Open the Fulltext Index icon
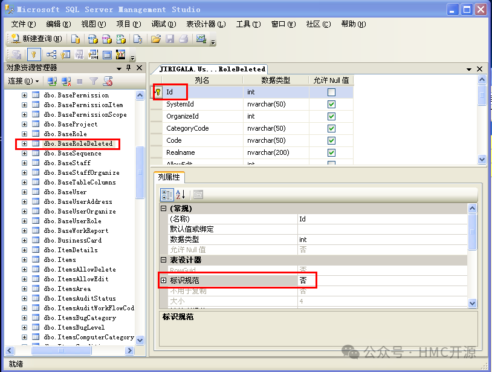This screenshot has height=372, width=492. (79, 54)
